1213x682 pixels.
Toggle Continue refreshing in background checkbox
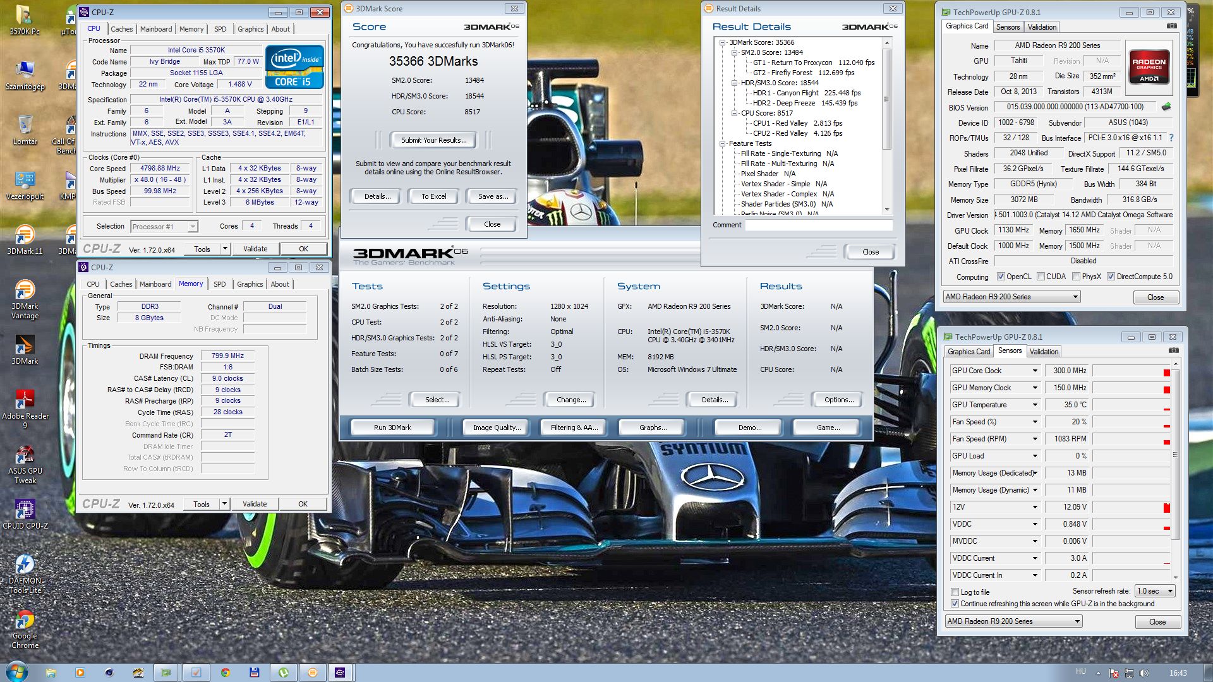(955, 604)
